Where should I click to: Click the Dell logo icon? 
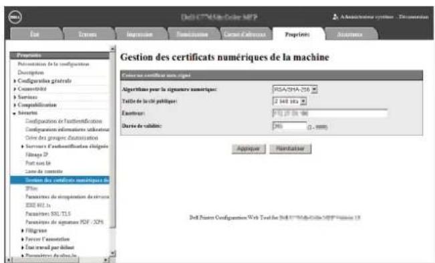click(x=15, y=17)
